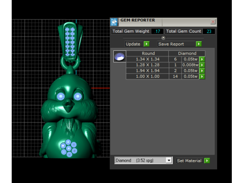Click the Total Gem Weight value .17
Image resolution: width=244 pixels, height=183 pixels.
coord(158,32)
